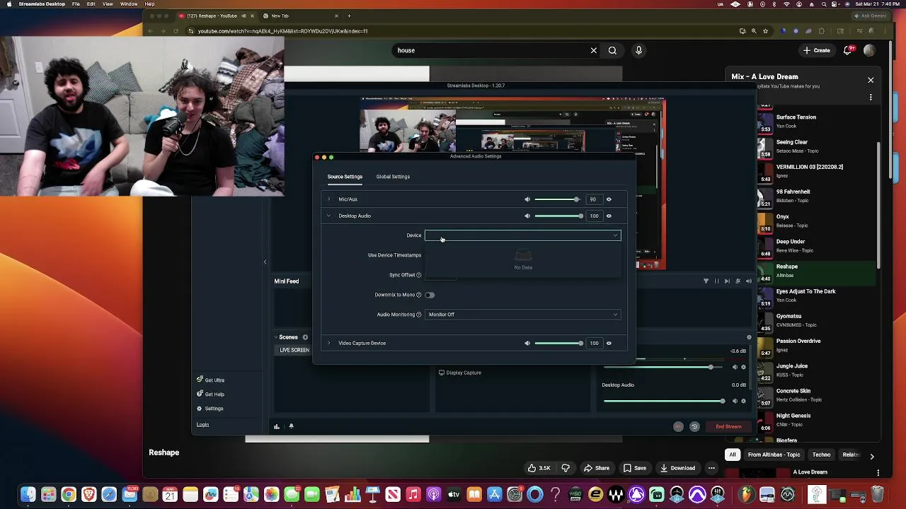This screenshot has height=509, width=906.
Task: Switch to the Global Settings tab
Action: point(393,177)
